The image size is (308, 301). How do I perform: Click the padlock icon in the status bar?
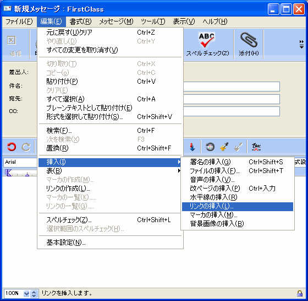coord(300,293)
